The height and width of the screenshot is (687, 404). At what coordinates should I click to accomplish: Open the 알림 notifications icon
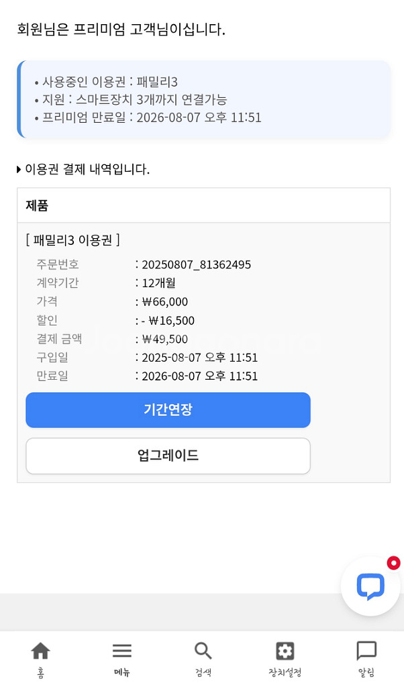pos(366,649)
